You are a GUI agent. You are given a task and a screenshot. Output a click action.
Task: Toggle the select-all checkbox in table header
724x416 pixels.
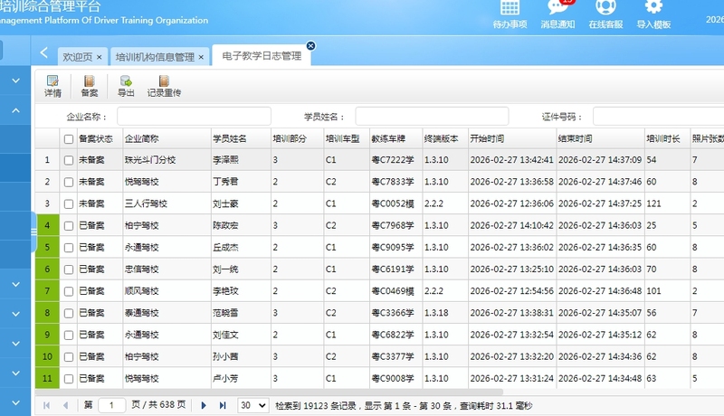point(69,139)
